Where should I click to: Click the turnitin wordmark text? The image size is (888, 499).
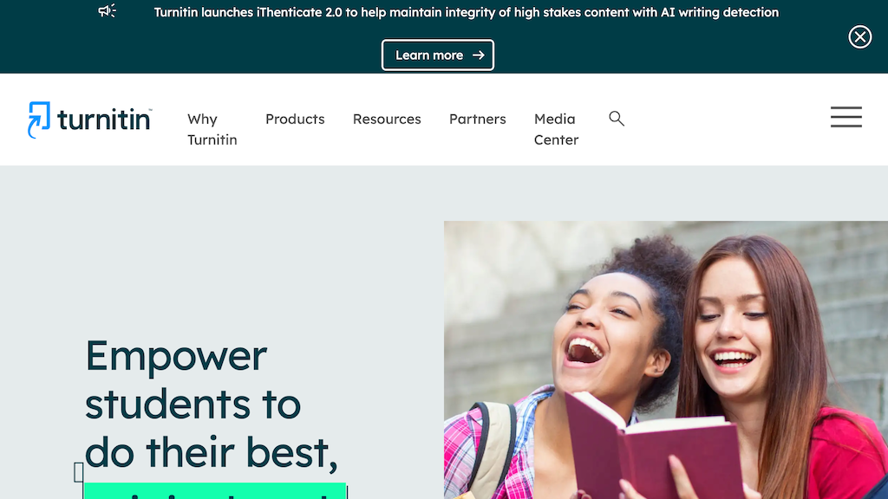[104, 120]
